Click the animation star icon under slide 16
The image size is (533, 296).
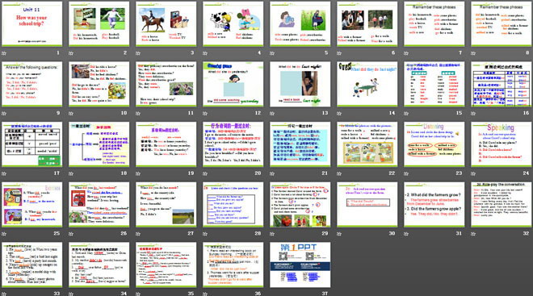[473, 113]
